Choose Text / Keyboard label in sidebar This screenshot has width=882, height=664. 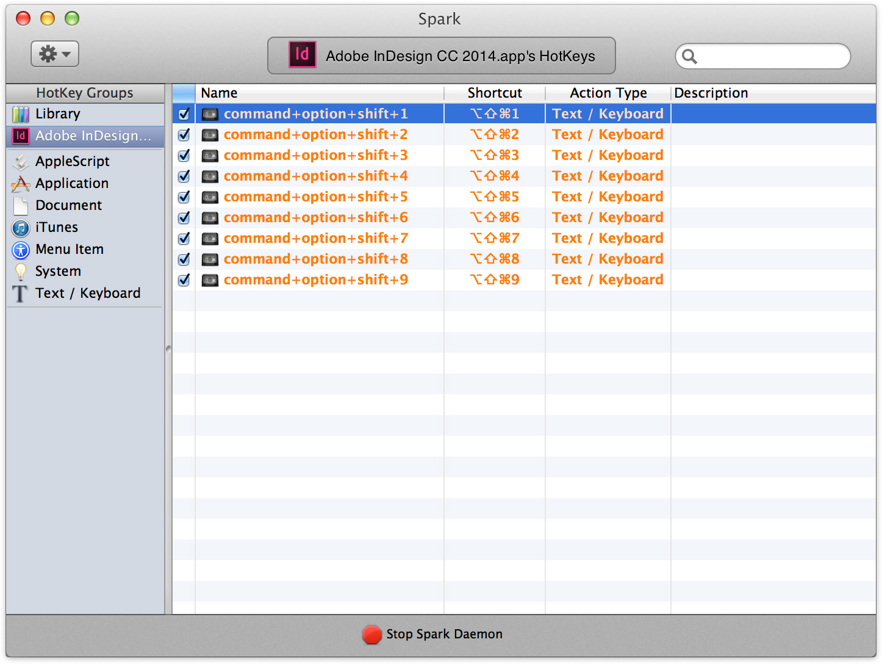click(x=88, y=294)
